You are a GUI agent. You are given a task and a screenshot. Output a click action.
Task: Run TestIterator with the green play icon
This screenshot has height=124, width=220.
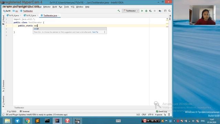tap(142, 11)
